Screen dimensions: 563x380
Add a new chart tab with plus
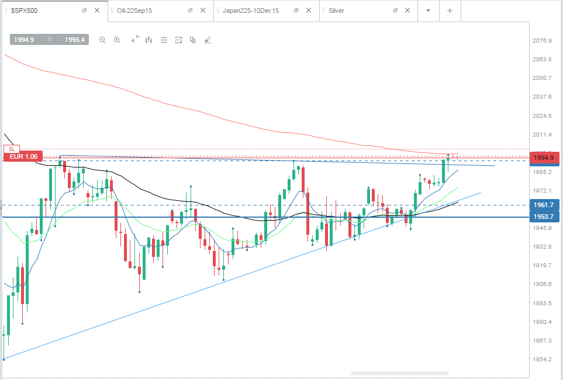point(450,11)
